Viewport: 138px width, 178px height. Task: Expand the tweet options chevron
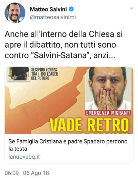(x=131, y=8)
